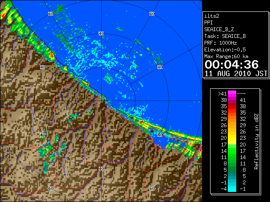Click the 'SEAICE_B_Z' product name
Viewport: 270px width, 202px height.
coord(219,29)
